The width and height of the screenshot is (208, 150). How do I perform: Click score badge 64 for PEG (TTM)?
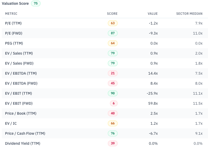(x=113, y=43)
